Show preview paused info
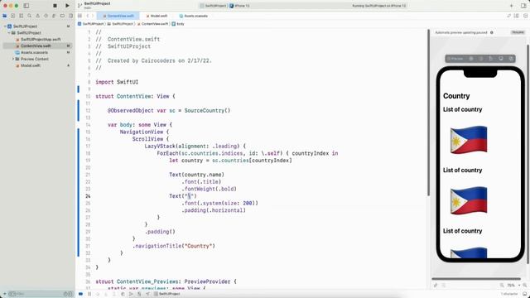Image resolution: width=530 pixels, height=298 pixels. (492, 32)
